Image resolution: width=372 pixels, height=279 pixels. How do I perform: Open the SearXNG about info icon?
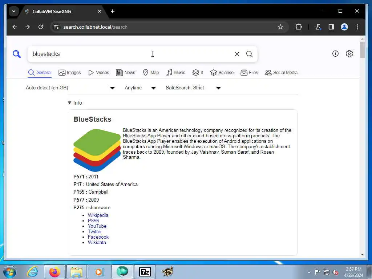point(335,54)
